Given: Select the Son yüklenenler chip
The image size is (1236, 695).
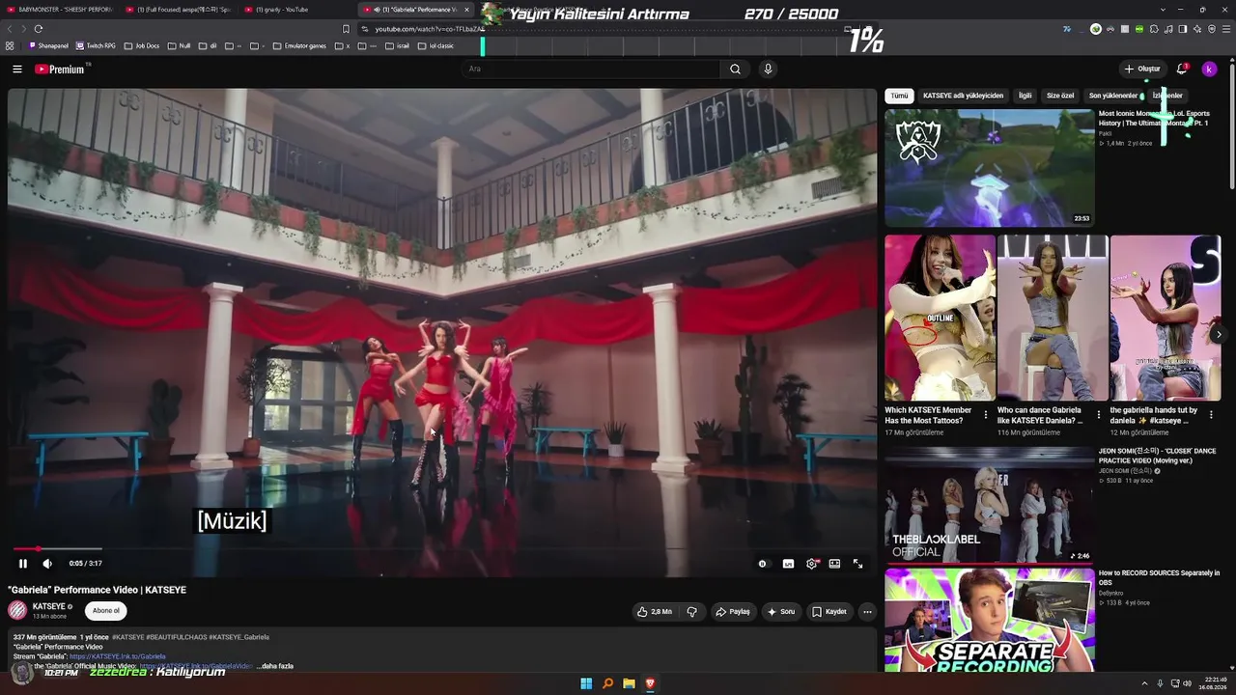Looking at the screenshot, I should [1113, 96].
